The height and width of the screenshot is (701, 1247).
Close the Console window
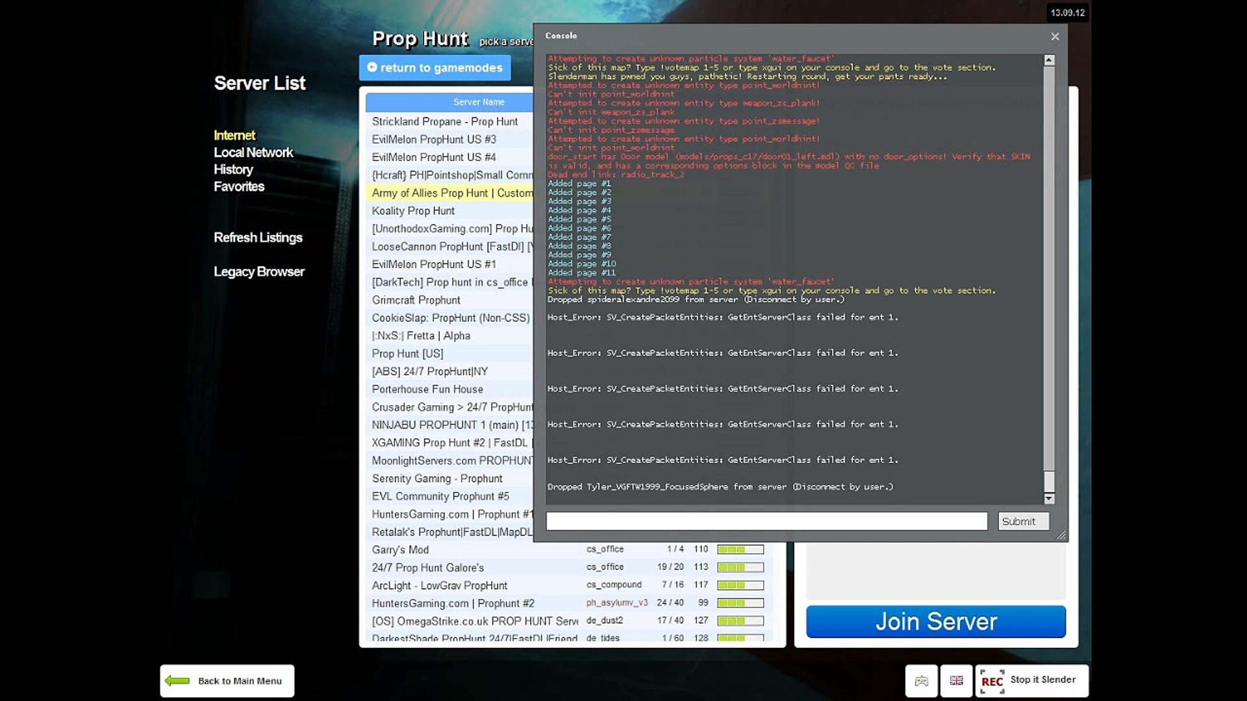tap(1055, 37)
